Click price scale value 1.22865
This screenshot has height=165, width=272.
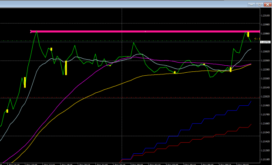(265, 34)
